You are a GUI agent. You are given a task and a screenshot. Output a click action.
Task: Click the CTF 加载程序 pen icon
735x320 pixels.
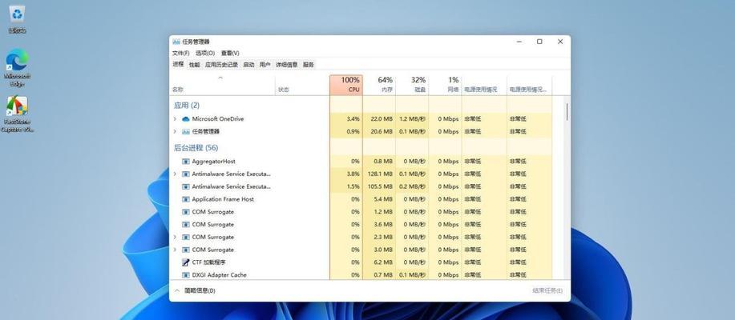(x=186, y=262)
